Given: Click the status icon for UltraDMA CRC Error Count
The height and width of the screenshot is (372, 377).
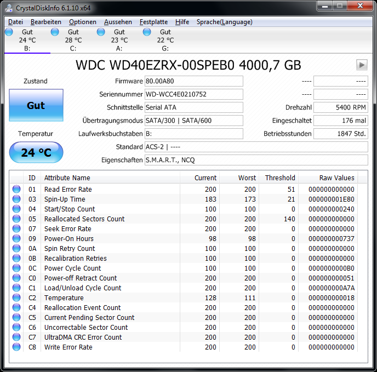Looking at the screenshot, I should (16, 337).
